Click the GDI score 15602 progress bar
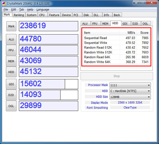159x144 pixels. [48, 84]
